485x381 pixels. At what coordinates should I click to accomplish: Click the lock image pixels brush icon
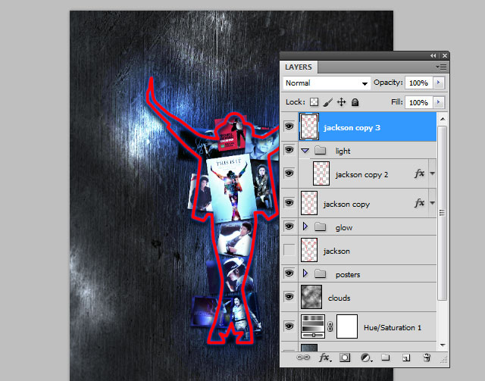(328, 102)
